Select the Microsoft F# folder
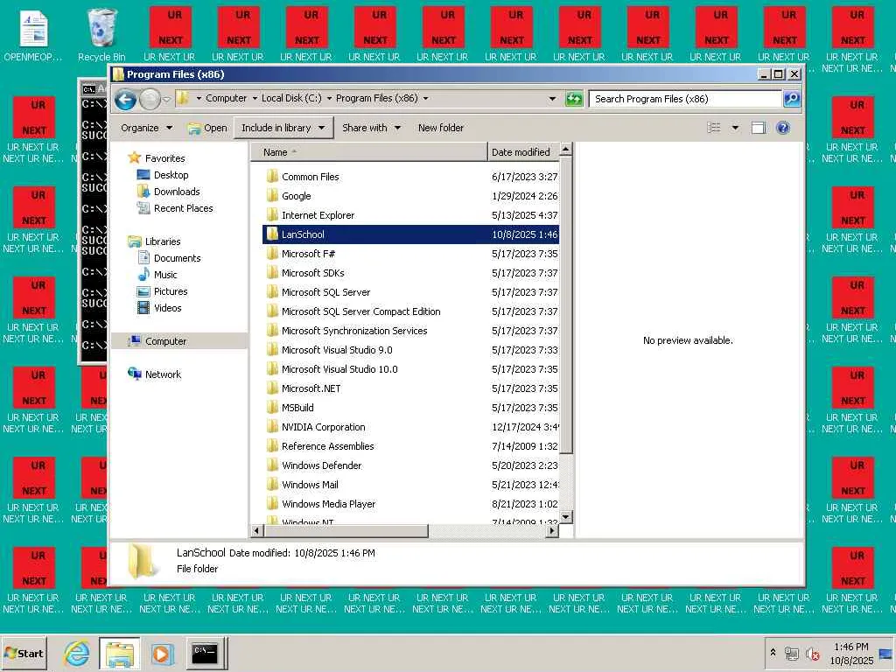 308,254
